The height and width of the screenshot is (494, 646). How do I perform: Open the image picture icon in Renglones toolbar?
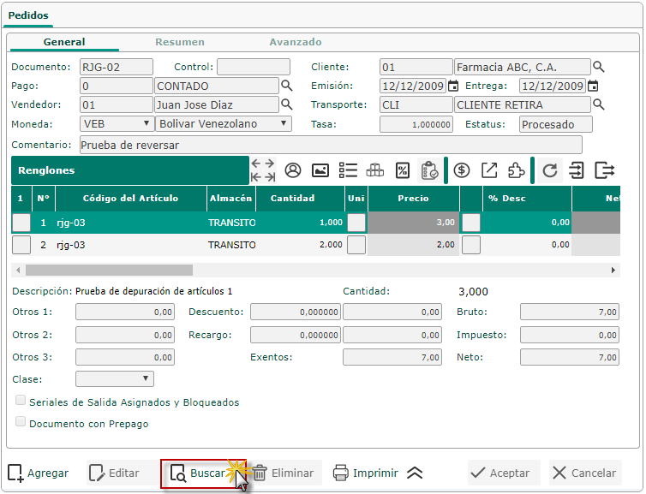point(320,170)
